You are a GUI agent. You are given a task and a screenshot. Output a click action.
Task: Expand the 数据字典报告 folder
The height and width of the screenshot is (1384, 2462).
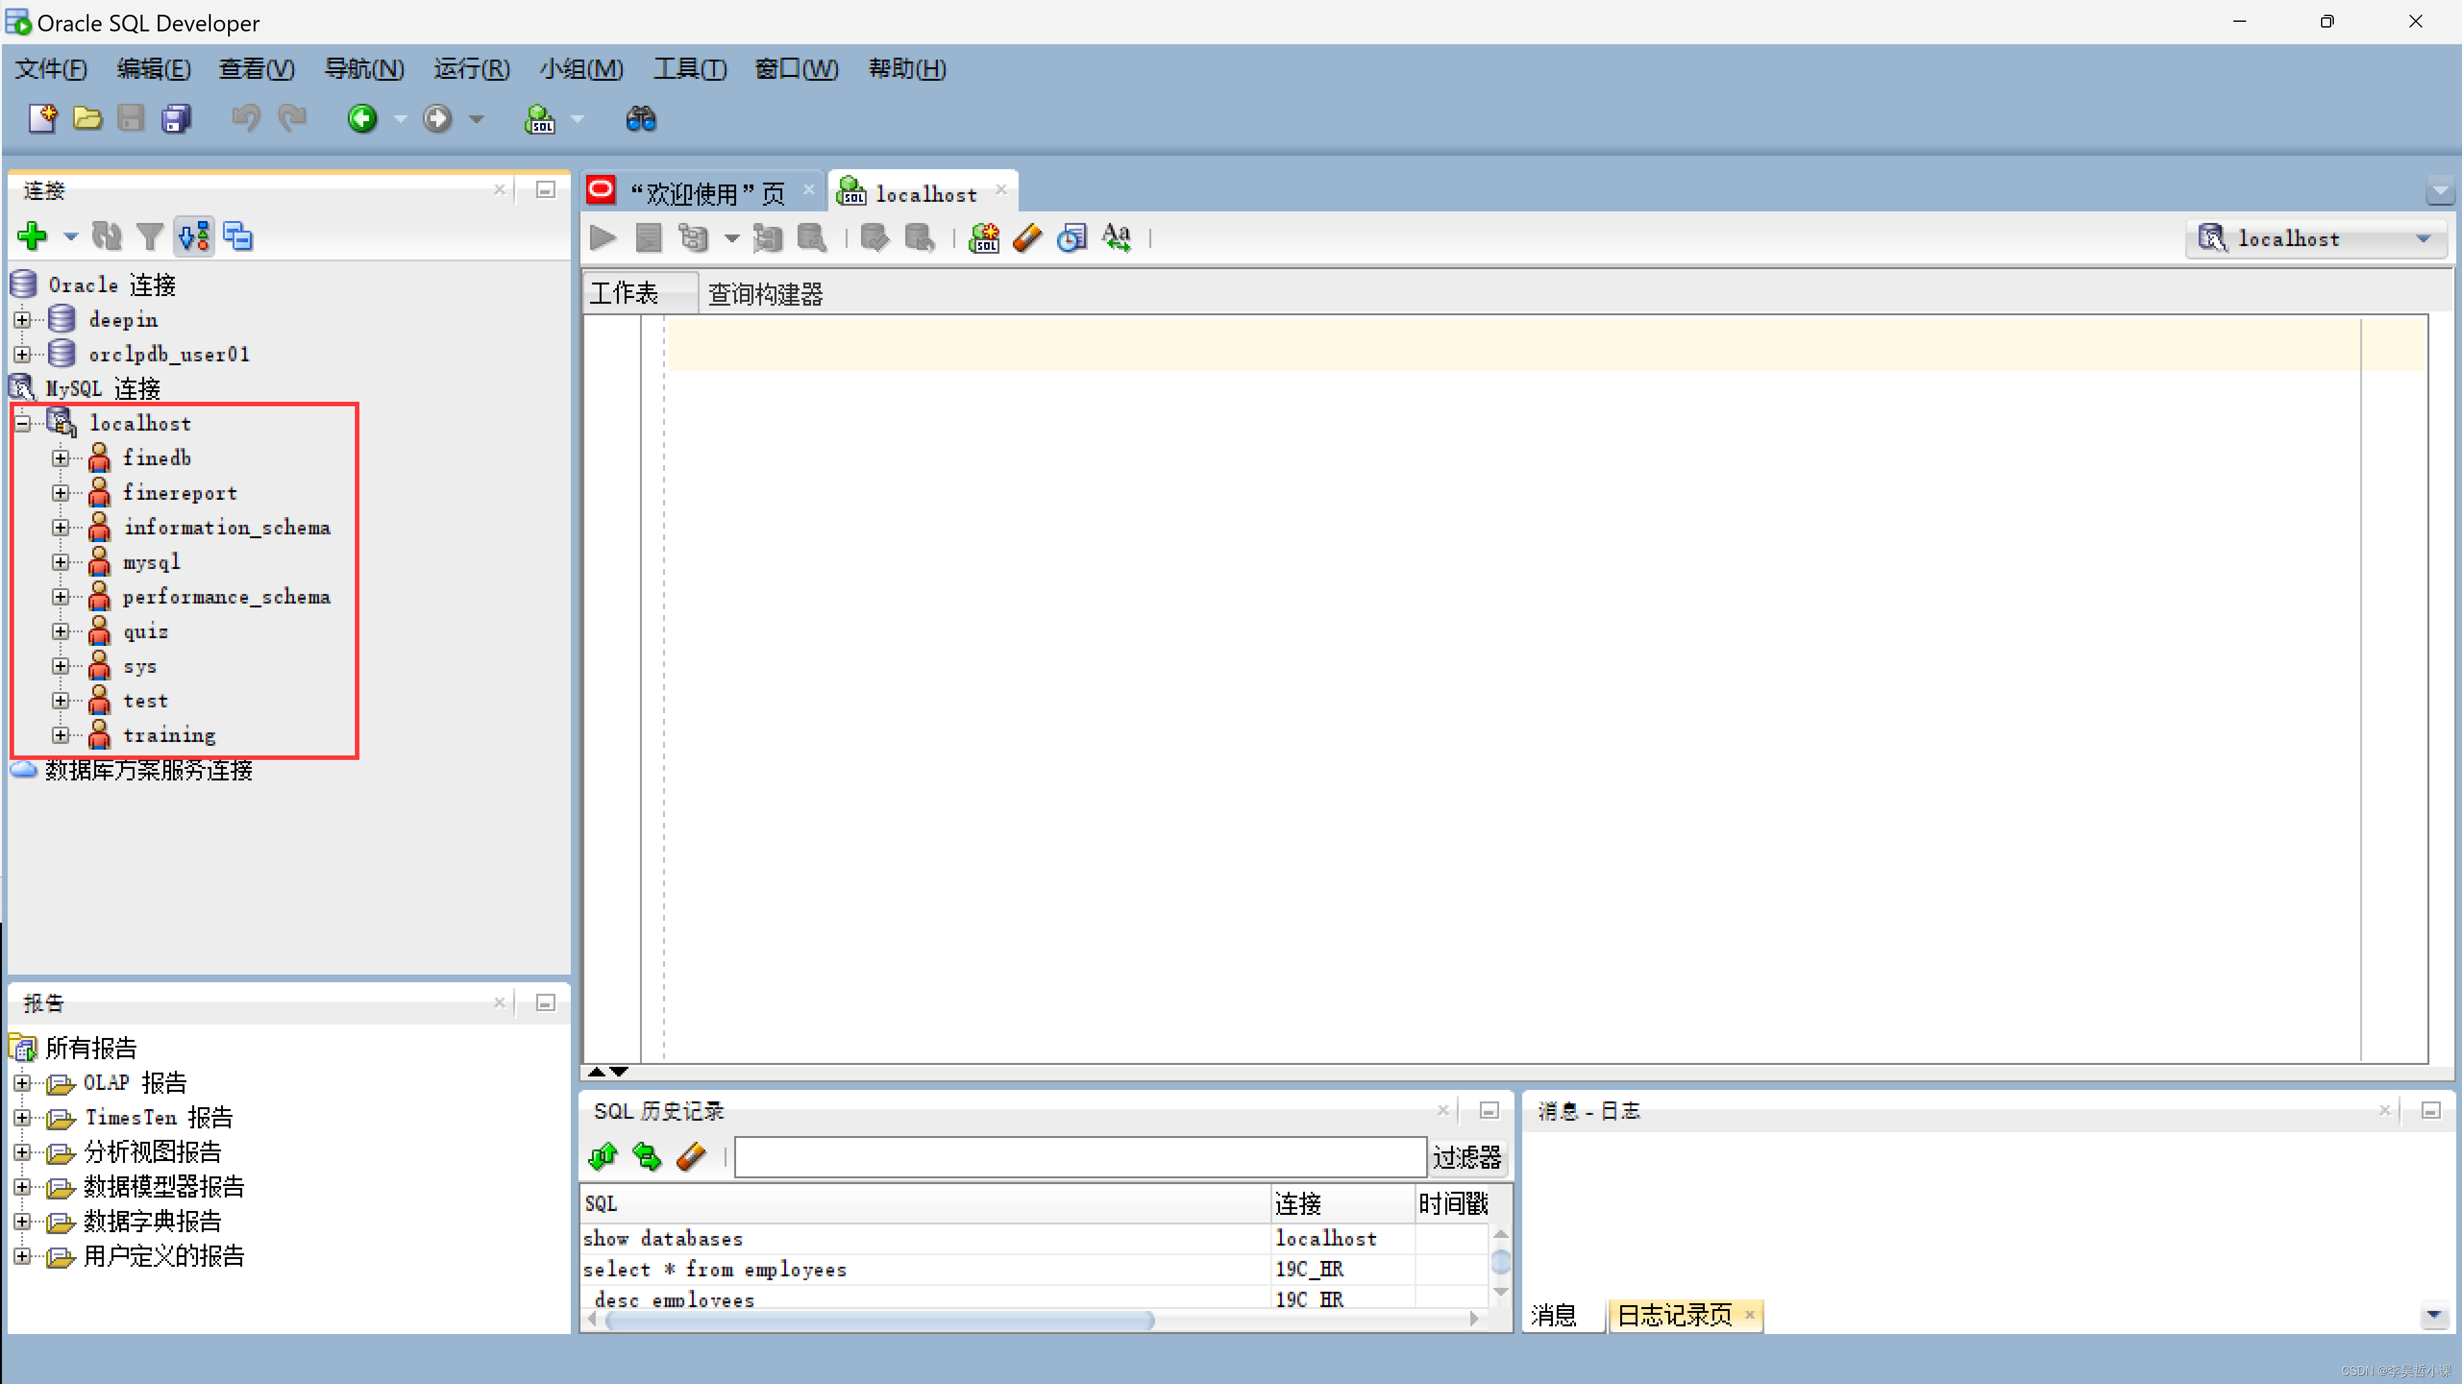(22, 1221)
